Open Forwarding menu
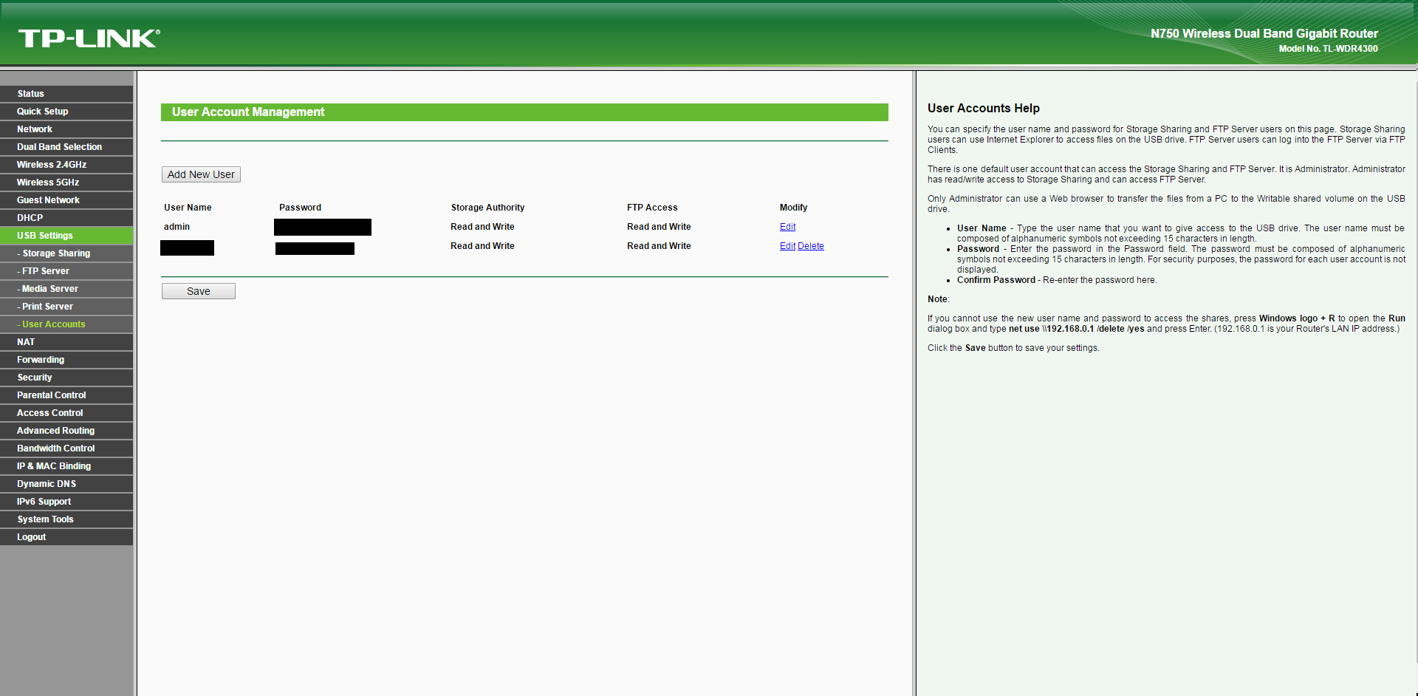Viewport: 1418px width, 696px height. [x=66, y=360]
